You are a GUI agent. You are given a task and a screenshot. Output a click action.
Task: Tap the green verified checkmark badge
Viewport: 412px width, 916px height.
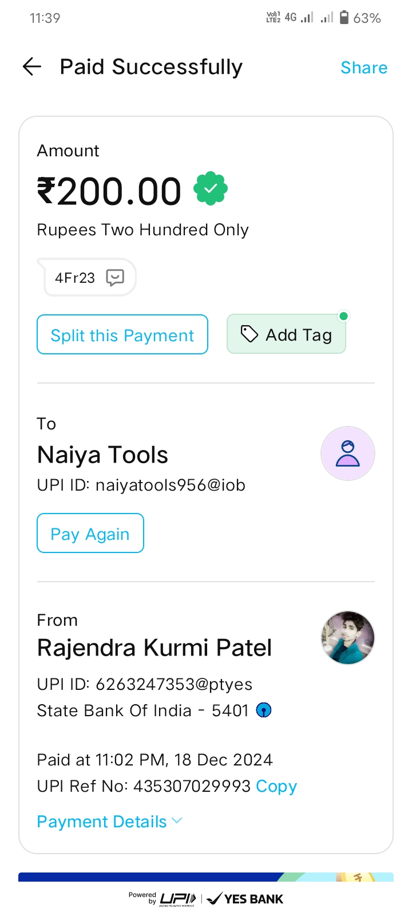click(211, 188)
